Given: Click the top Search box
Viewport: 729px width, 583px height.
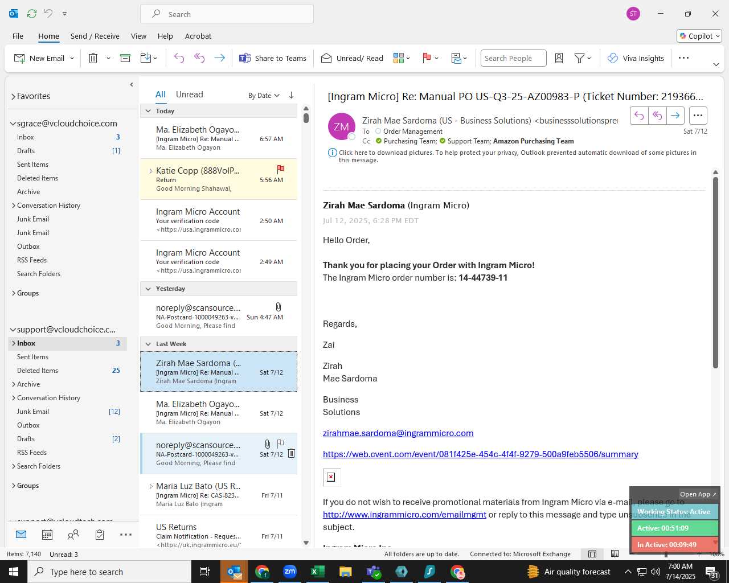Looking at the screenshot, I should [227, 14].
